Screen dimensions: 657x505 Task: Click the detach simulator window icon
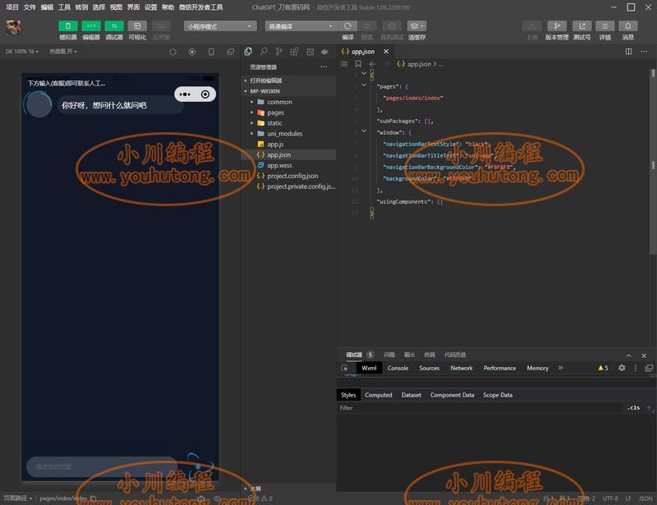click(x=231, y=52)
